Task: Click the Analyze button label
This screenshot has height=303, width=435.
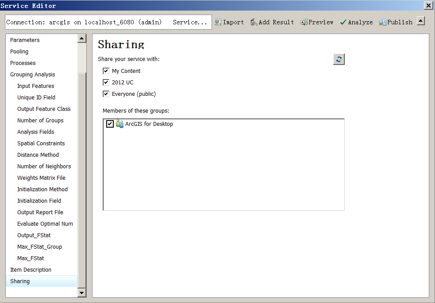Action: click(x=360, y=22)
